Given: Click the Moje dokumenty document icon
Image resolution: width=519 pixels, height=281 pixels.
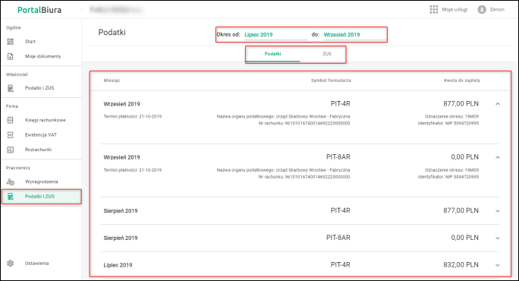Looking at the screenshot, I should (11, 56).
